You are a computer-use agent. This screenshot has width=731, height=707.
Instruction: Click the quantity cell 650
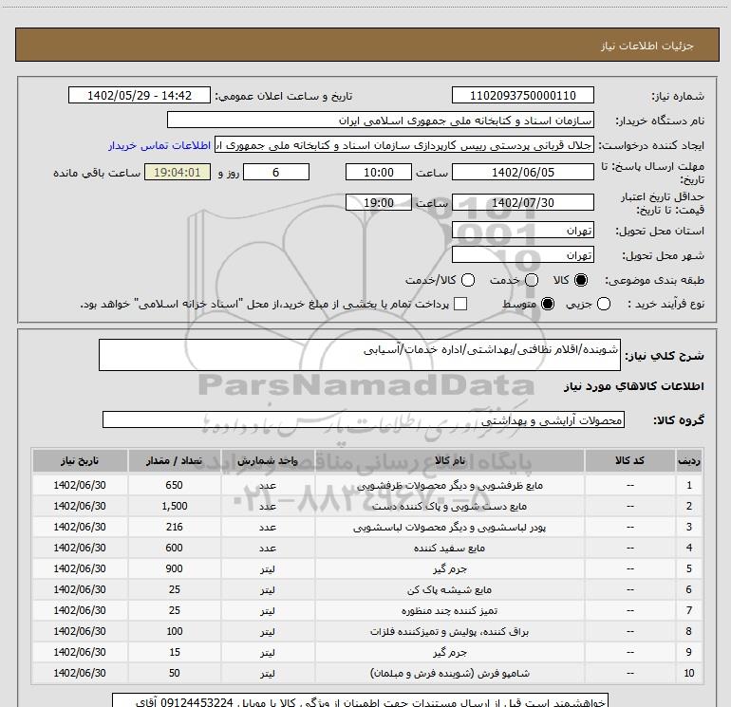point(175,485)
